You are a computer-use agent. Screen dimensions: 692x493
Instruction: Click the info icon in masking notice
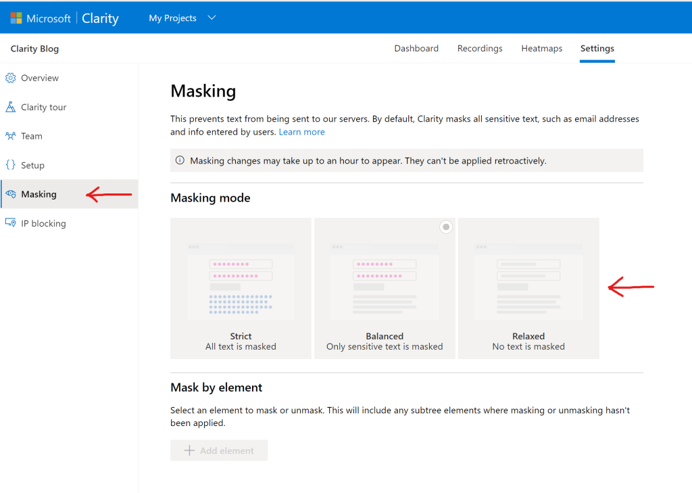pos(180,160)
